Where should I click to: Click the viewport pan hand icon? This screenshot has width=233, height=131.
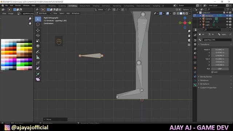click(x=189, y=36)
